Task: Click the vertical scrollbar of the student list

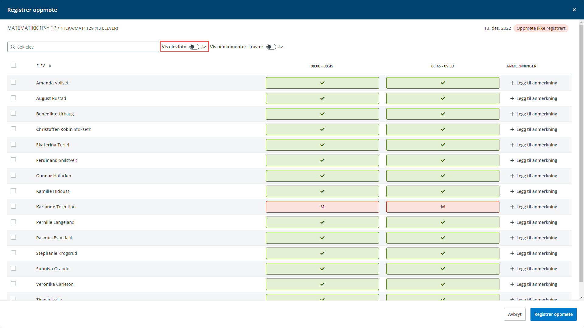Action: point(581,153)
